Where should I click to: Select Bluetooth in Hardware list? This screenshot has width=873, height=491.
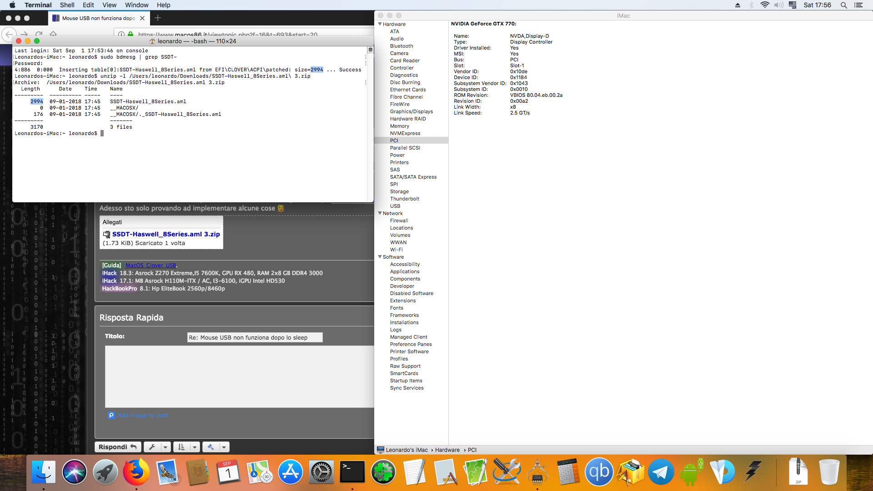click(401, 46)
